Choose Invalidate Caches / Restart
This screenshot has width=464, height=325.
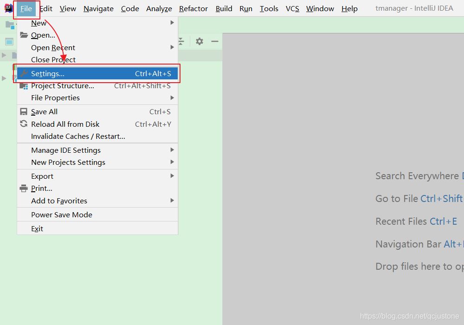tap(78, 136)
